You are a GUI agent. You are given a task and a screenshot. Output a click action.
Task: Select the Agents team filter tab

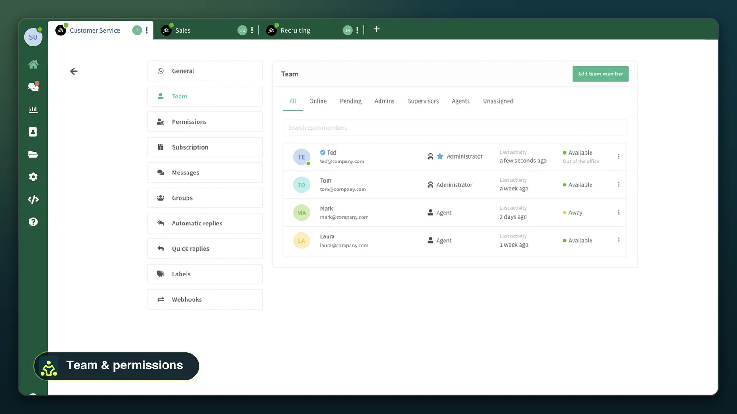pos(461,101)
